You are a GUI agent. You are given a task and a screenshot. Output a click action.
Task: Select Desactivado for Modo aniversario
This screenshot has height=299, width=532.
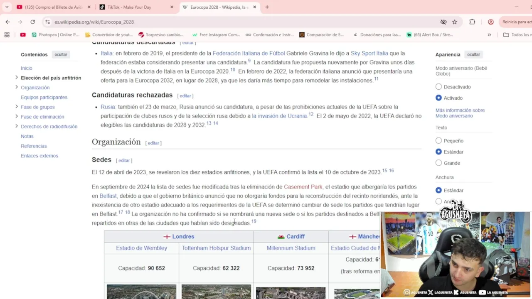[x=438, y=87]
